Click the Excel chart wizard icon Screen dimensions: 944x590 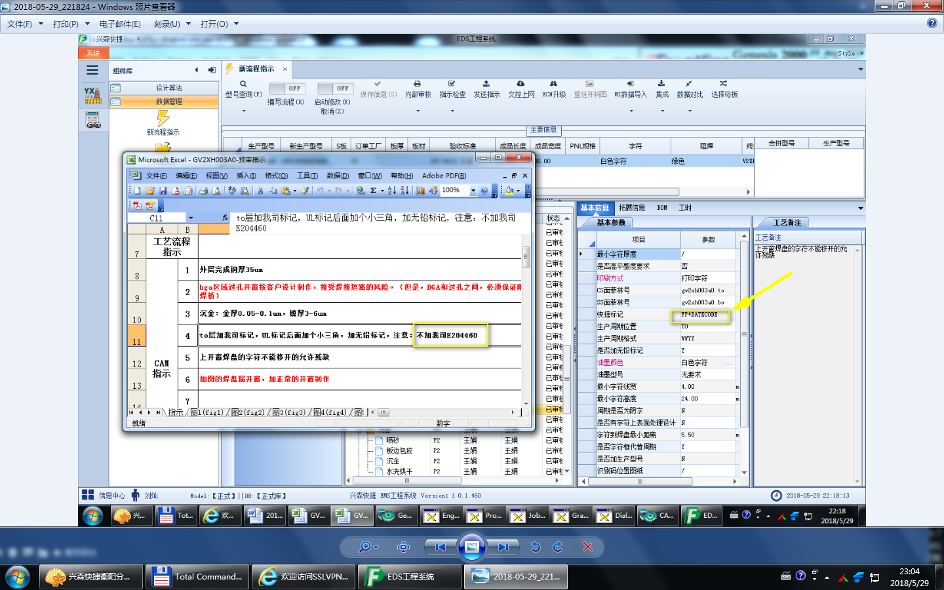click(420, 191)
